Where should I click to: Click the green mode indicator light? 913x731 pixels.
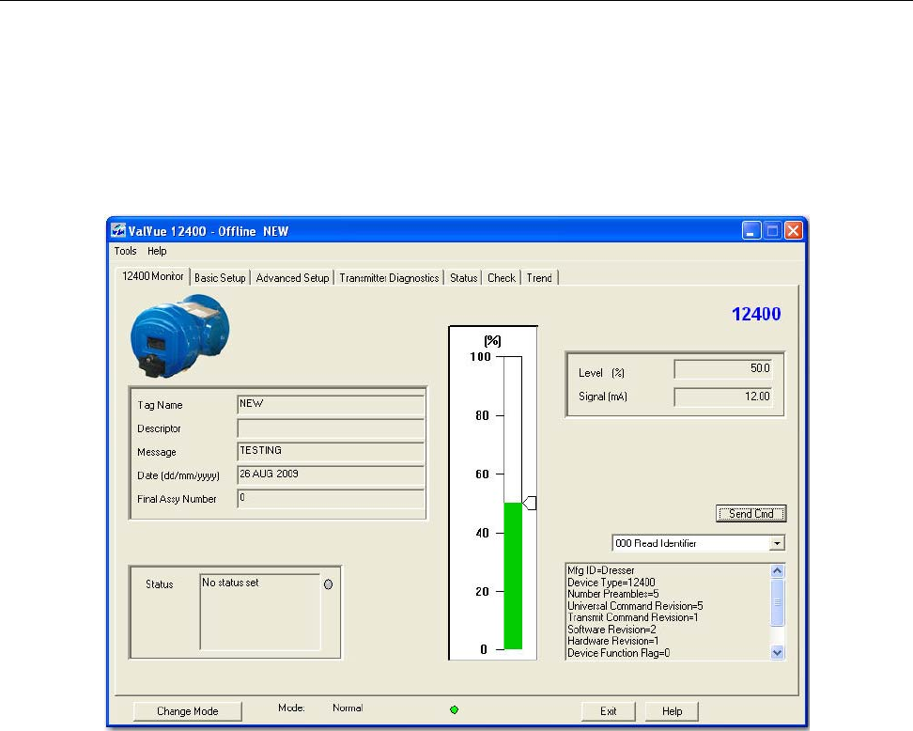pos(455,709)
